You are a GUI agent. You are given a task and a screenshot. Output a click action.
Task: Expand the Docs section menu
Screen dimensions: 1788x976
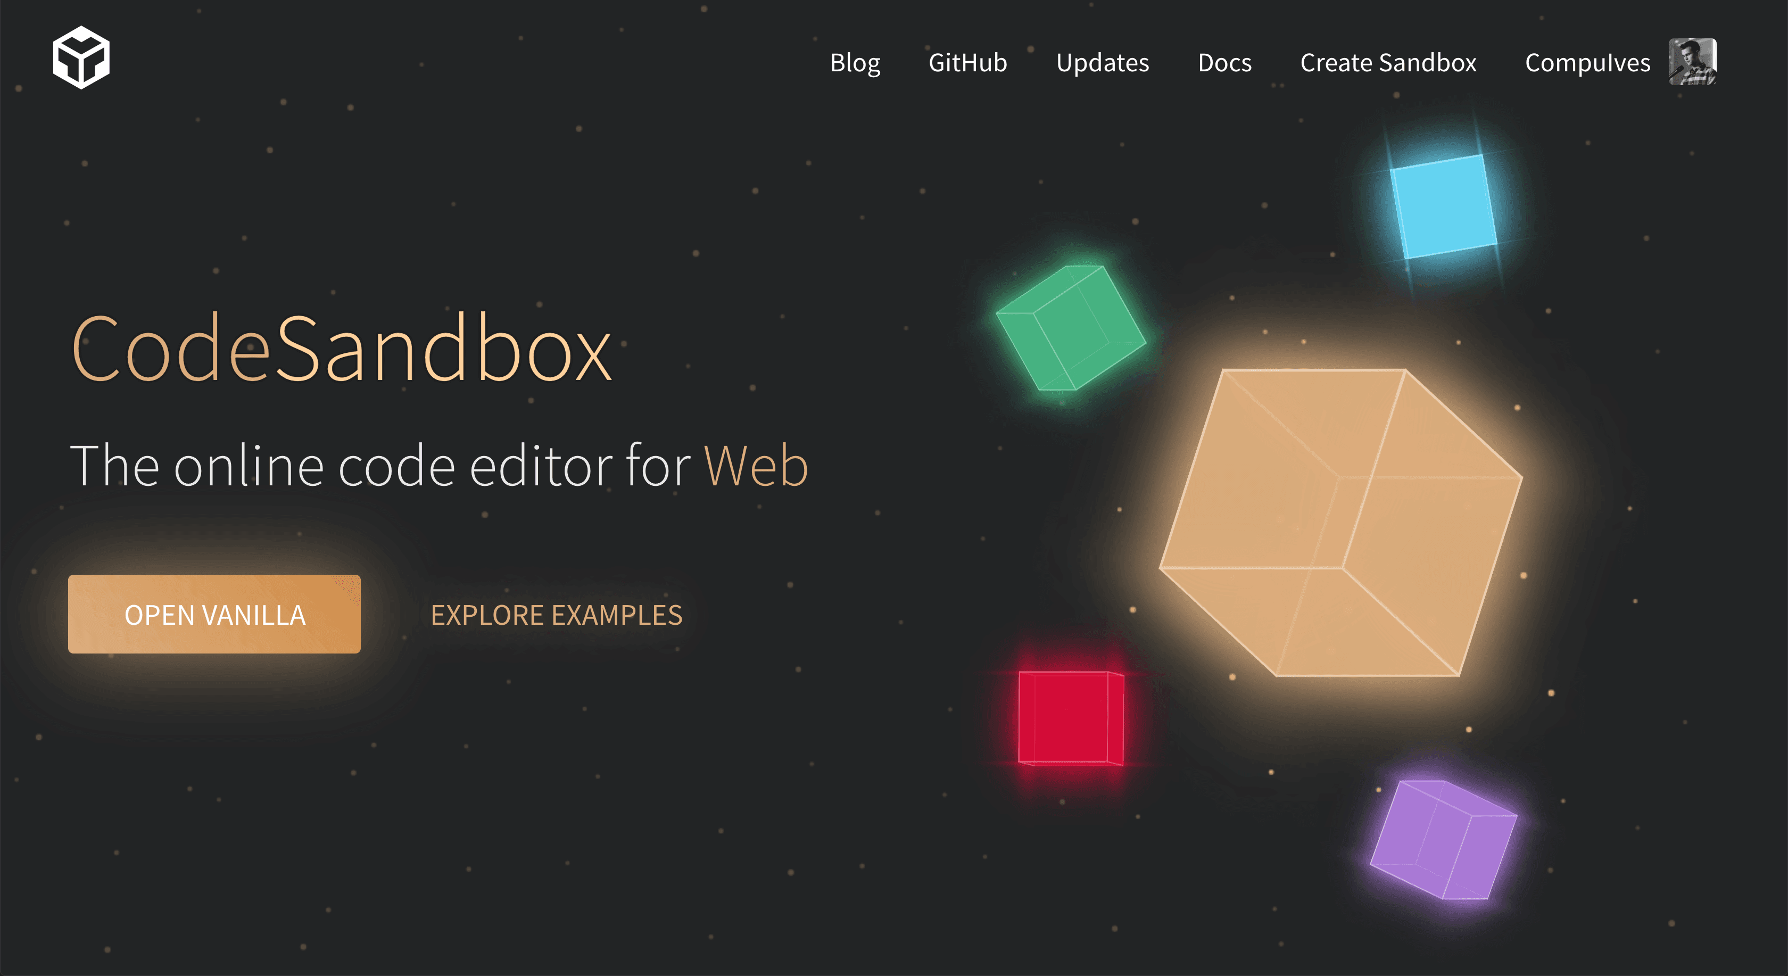pyautogui.click(x=1224, y=61)
